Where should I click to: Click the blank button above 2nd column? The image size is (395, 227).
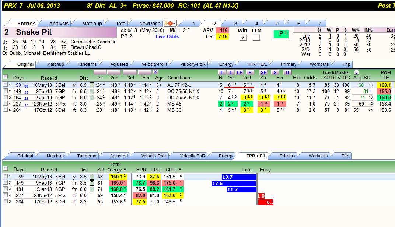(114, 72)
